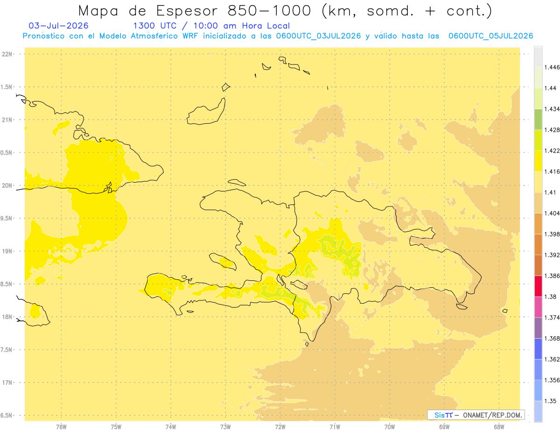Image resolution: width=560 pixels, height=433 pixels.
Task: Click the color bar value '1.416'
Action: (x=552, y=171)
